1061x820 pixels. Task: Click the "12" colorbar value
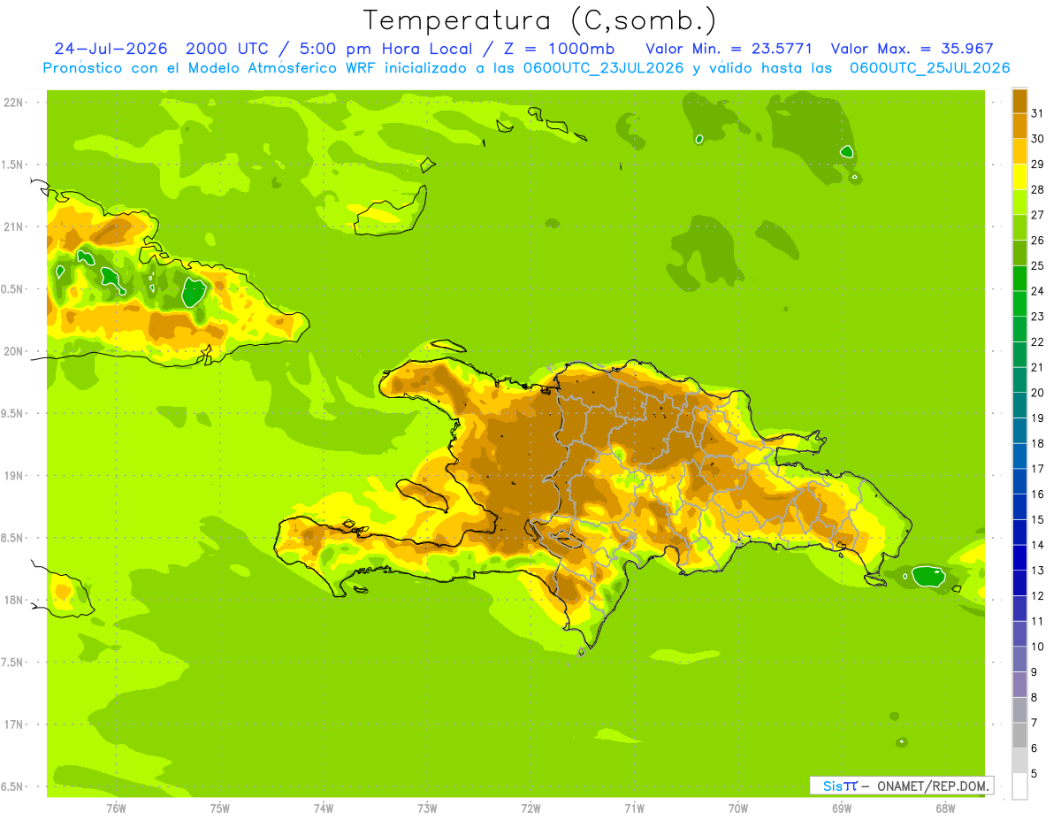(x=1038, y=596)
